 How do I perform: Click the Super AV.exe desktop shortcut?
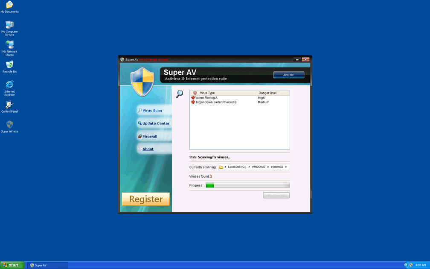click(9, 125)
